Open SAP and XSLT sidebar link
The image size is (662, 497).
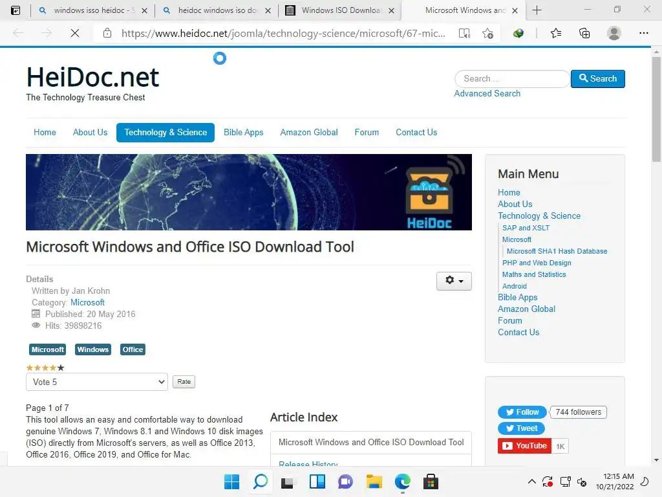[526, 228]
